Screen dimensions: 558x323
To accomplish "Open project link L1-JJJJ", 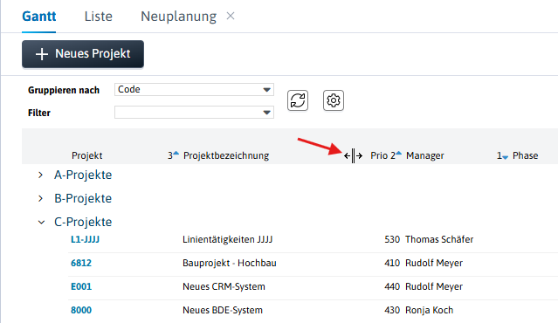I will click(x=85, y=239).
